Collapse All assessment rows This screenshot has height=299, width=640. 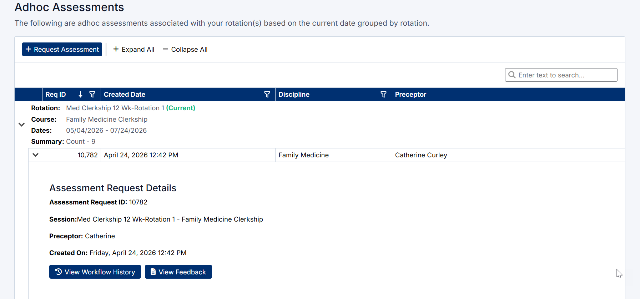click(185, 49)
